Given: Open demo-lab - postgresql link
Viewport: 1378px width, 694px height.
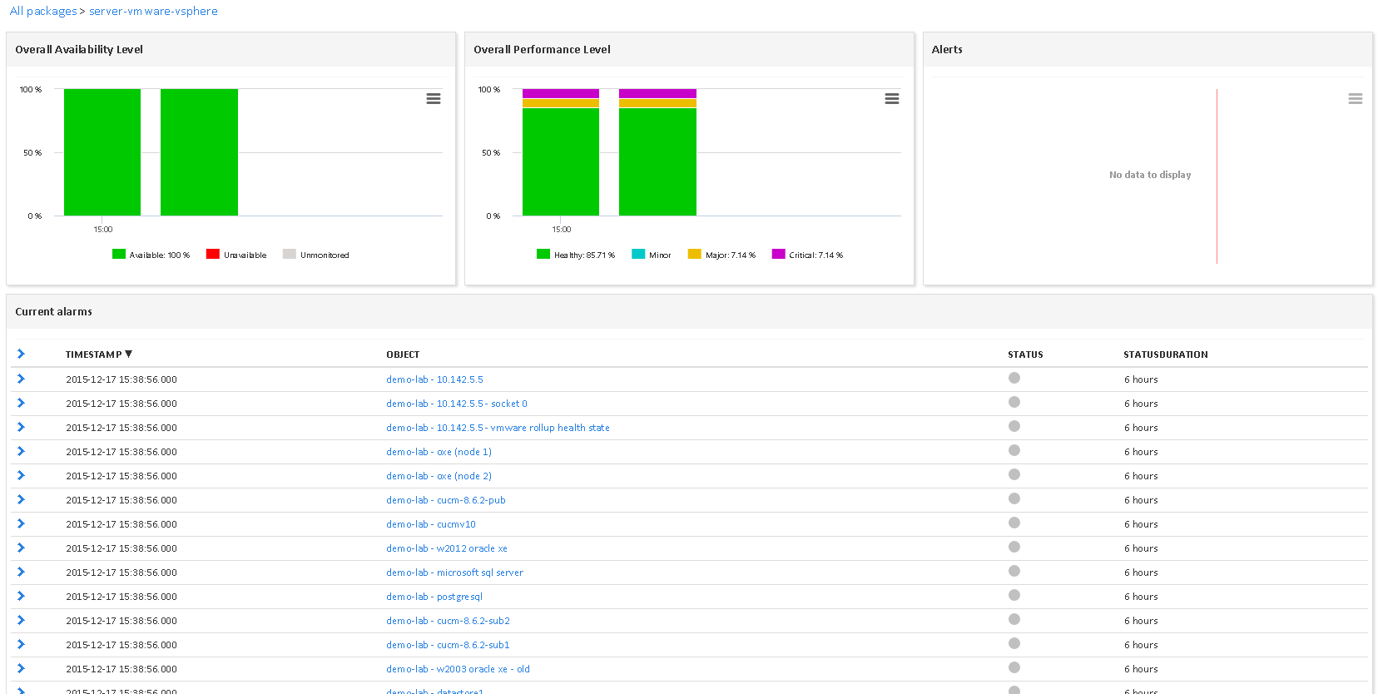Looking at the screenshot, I should (x=434, y=597).
